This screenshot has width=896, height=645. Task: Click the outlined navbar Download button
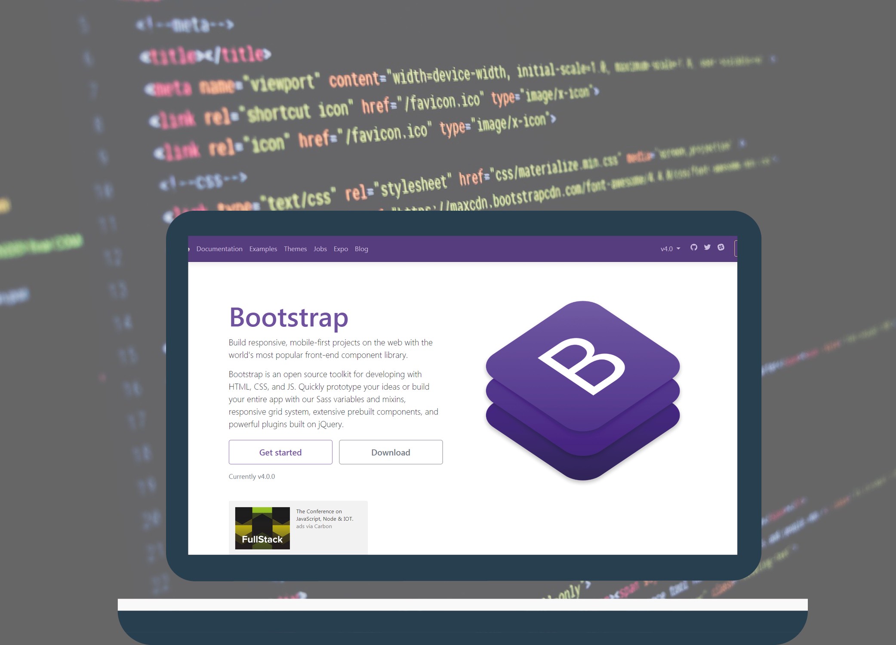click(x=737, y=248)
